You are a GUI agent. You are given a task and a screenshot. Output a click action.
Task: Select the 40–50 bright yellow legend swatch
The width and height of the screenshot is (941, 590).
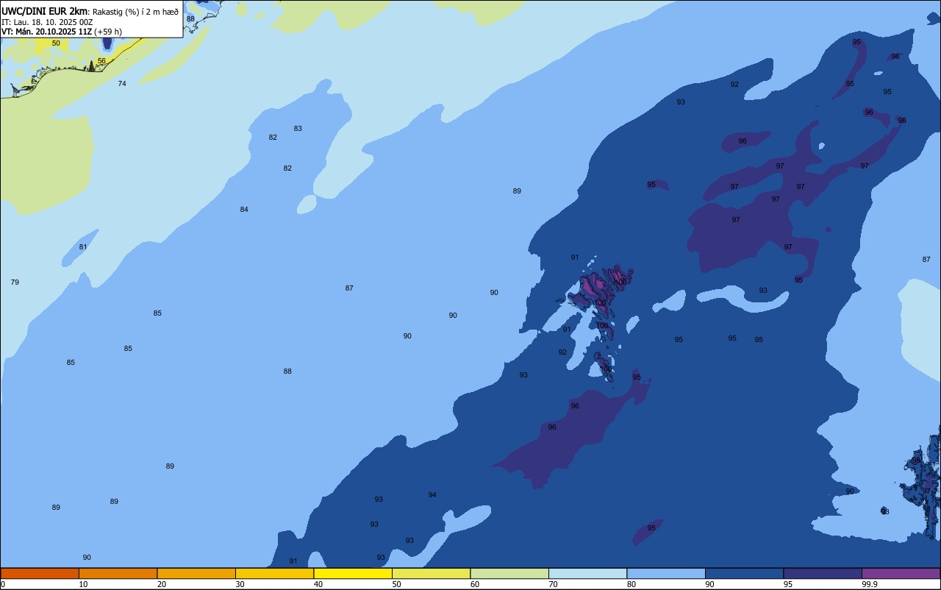point(353,573)
